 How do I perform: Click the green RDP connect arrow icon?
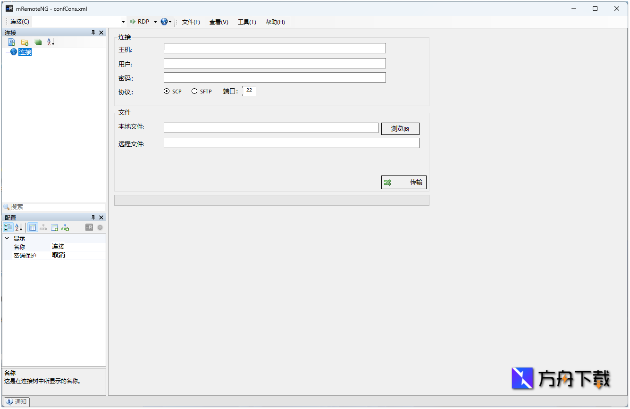[133, 22]
